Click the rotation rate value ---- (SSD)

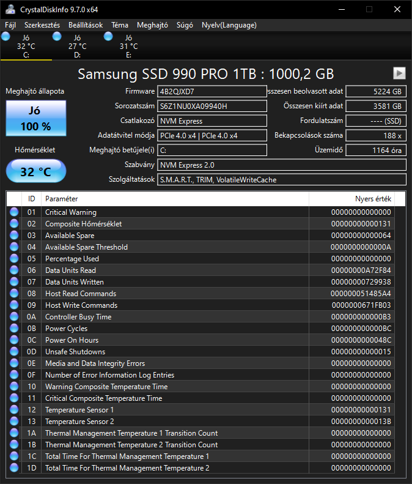point(376,121)
